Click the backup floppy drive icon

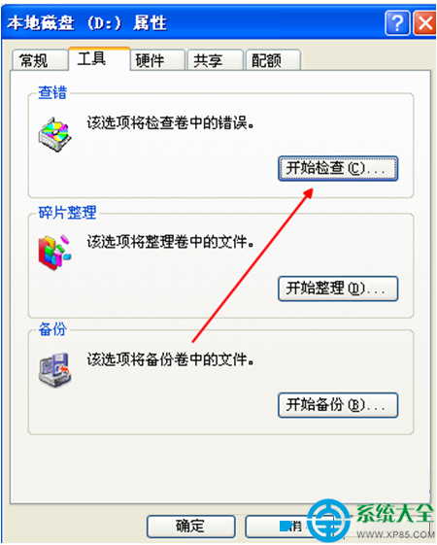(55, 369)
